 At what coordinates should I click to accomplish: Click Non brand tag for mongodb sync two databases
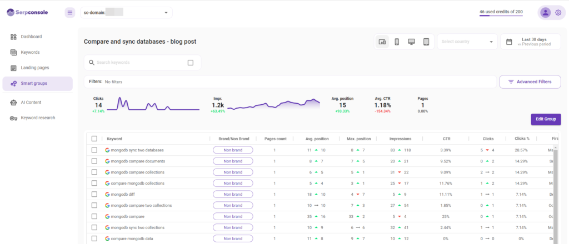233,150
